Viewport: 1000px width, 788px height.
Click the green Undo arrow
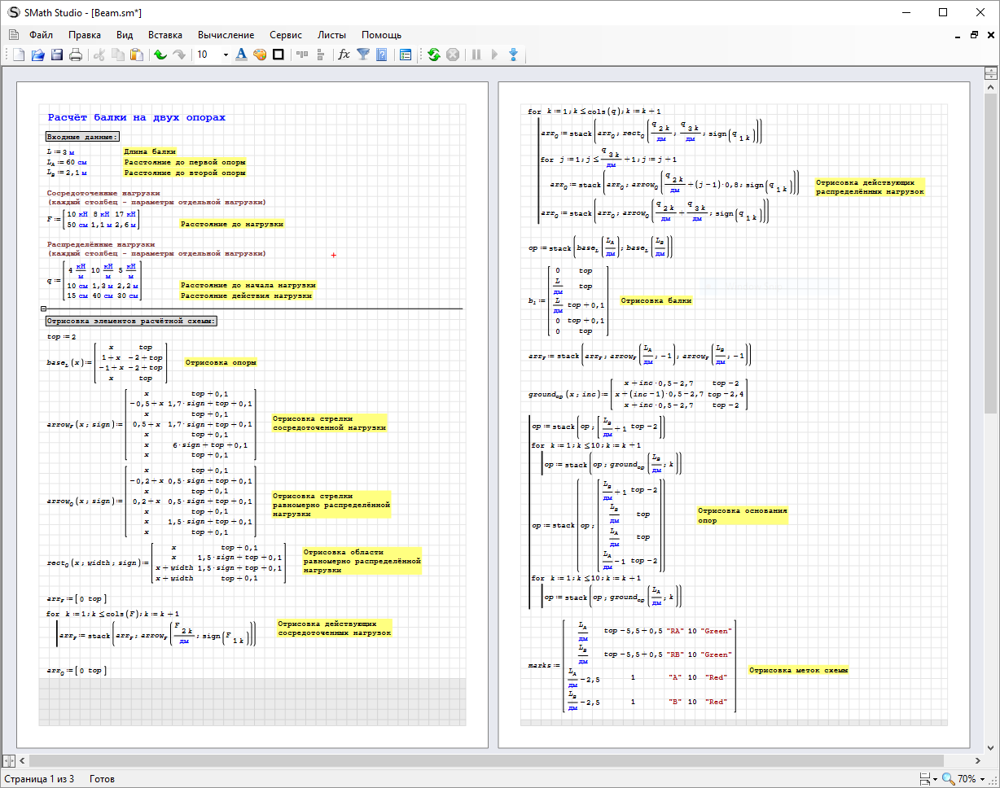[160, 55]
